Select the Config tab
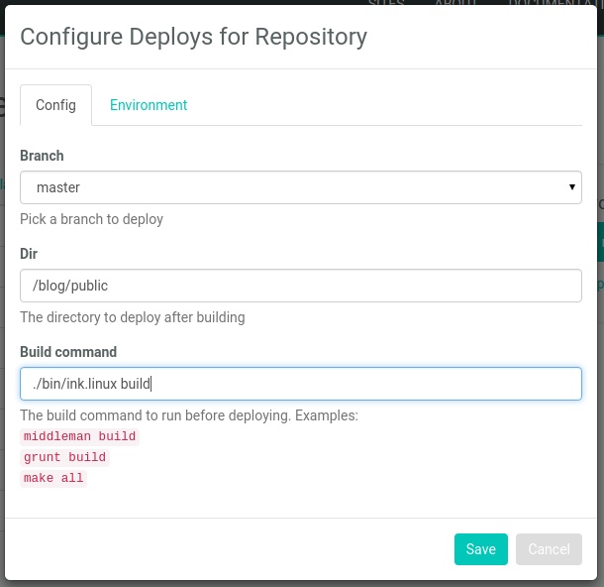Image resolution: width=604 pixels, height=587 pixels. pyautogui.click(x=55, y=105)
